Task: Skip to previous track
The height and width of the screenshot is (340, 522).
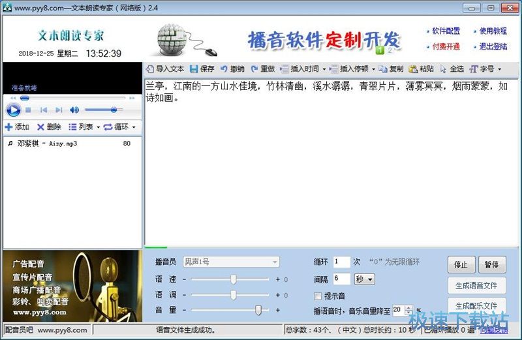Action: 44,110
